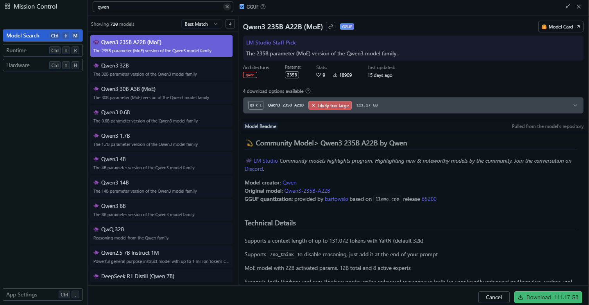Screen dimensions: 589x305
Task: Toggle the GGUF checkbox
Action: point(242,7)
